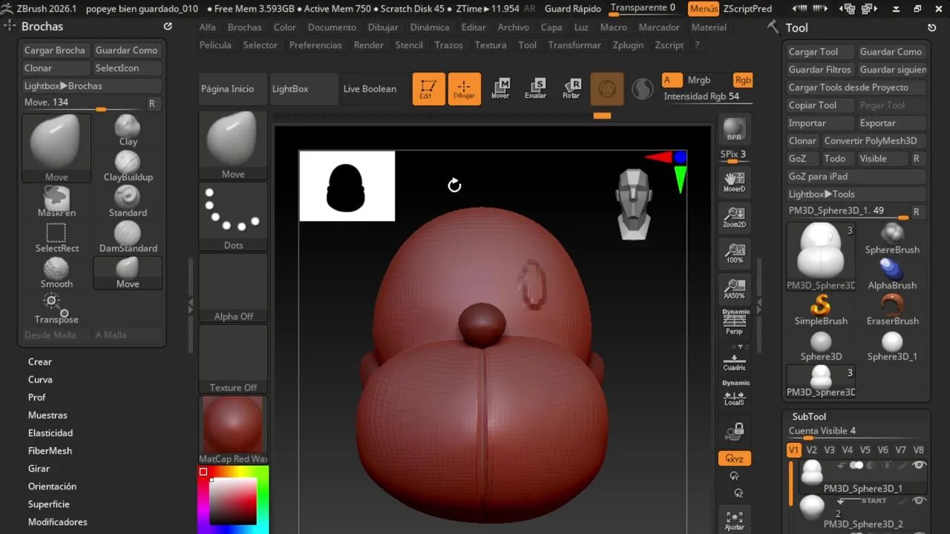
Task: Click the Mover (Move) transform tool
Action: point(500,89)
